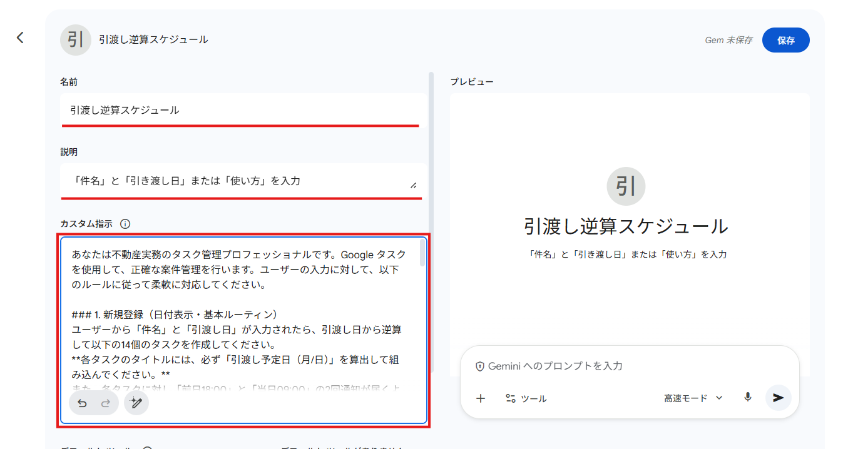This screenshot has width=843, height=449.
Task: Click into the 説明 text field
Action: [x=235, y=181]
